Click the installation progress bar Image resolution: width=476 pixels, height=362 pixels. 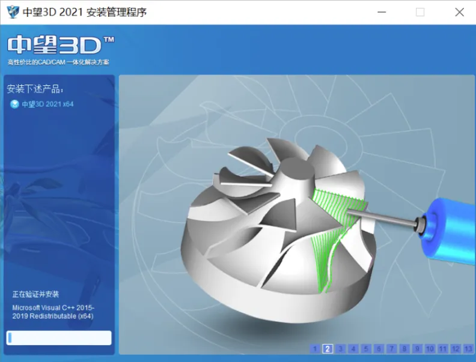coord(59,338)
